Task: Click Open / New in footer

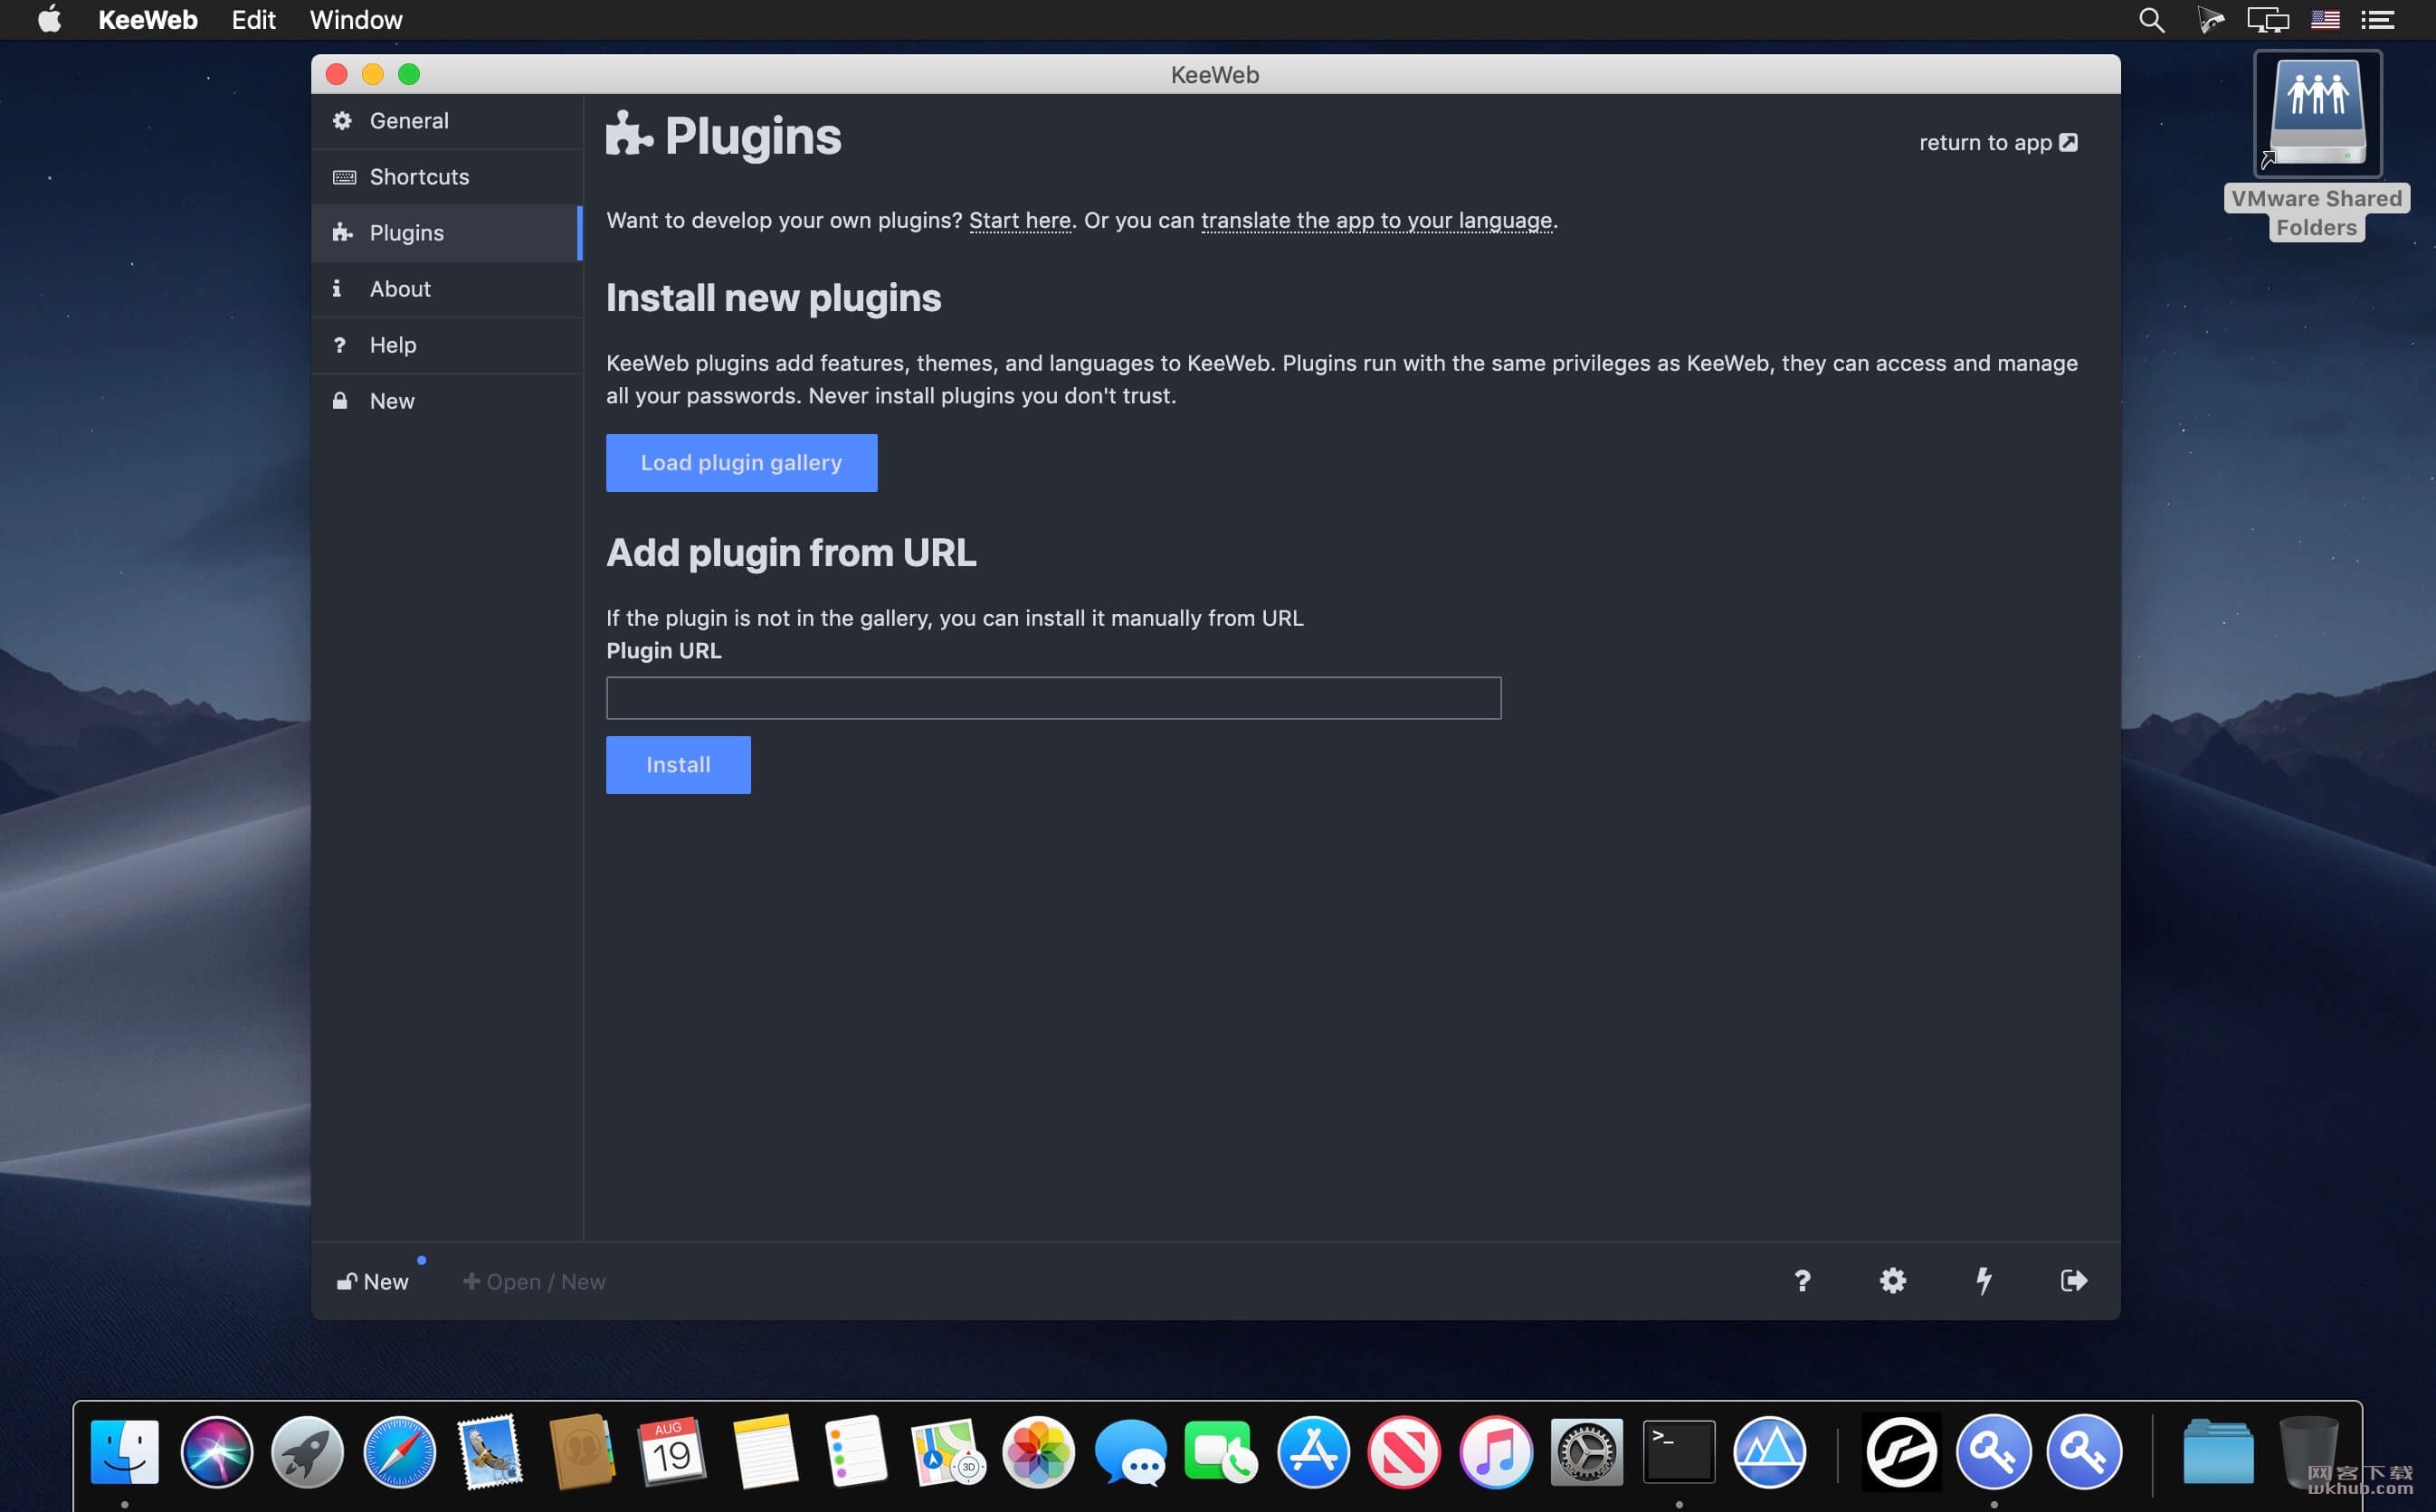Action: point(534,1282)
